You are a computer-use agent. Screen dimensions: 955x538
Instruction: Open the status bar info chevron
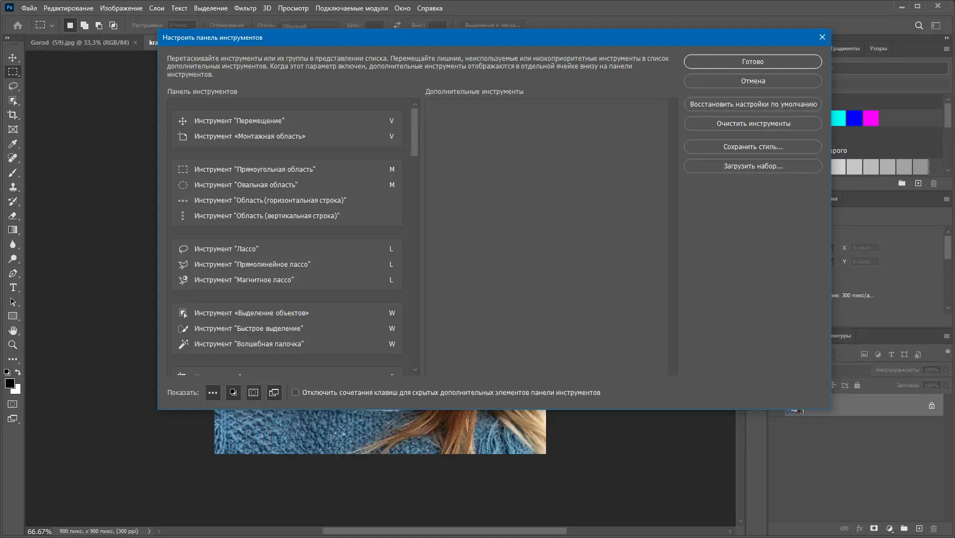pyautogui.click(x=149, y=531)
